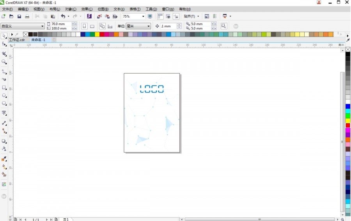The height and width of the screenshot is (221, 351).
Task: Pick the red swatch in right palette
Action: [x=348, y=126]
